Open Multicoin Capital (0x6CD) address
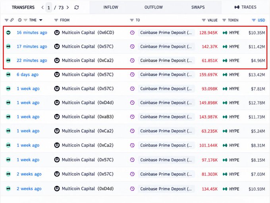Viewport: 270px width, 203px height. pyautogui.click(x=88, y=33)
